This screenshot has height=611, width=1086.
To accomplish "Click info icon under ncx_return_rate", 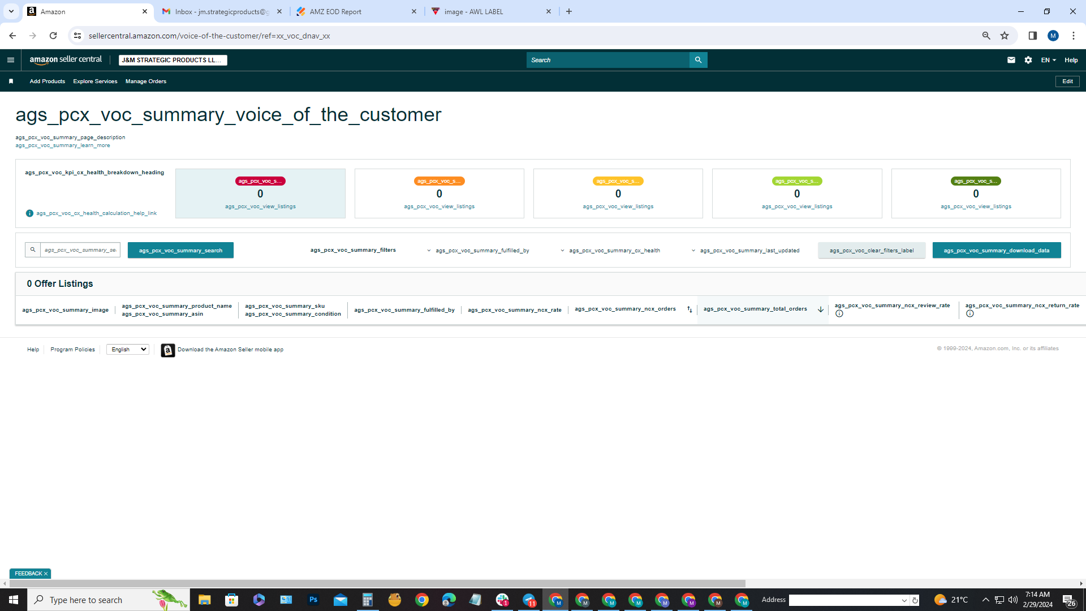I will pyautogui.click(x=970, y=314).
